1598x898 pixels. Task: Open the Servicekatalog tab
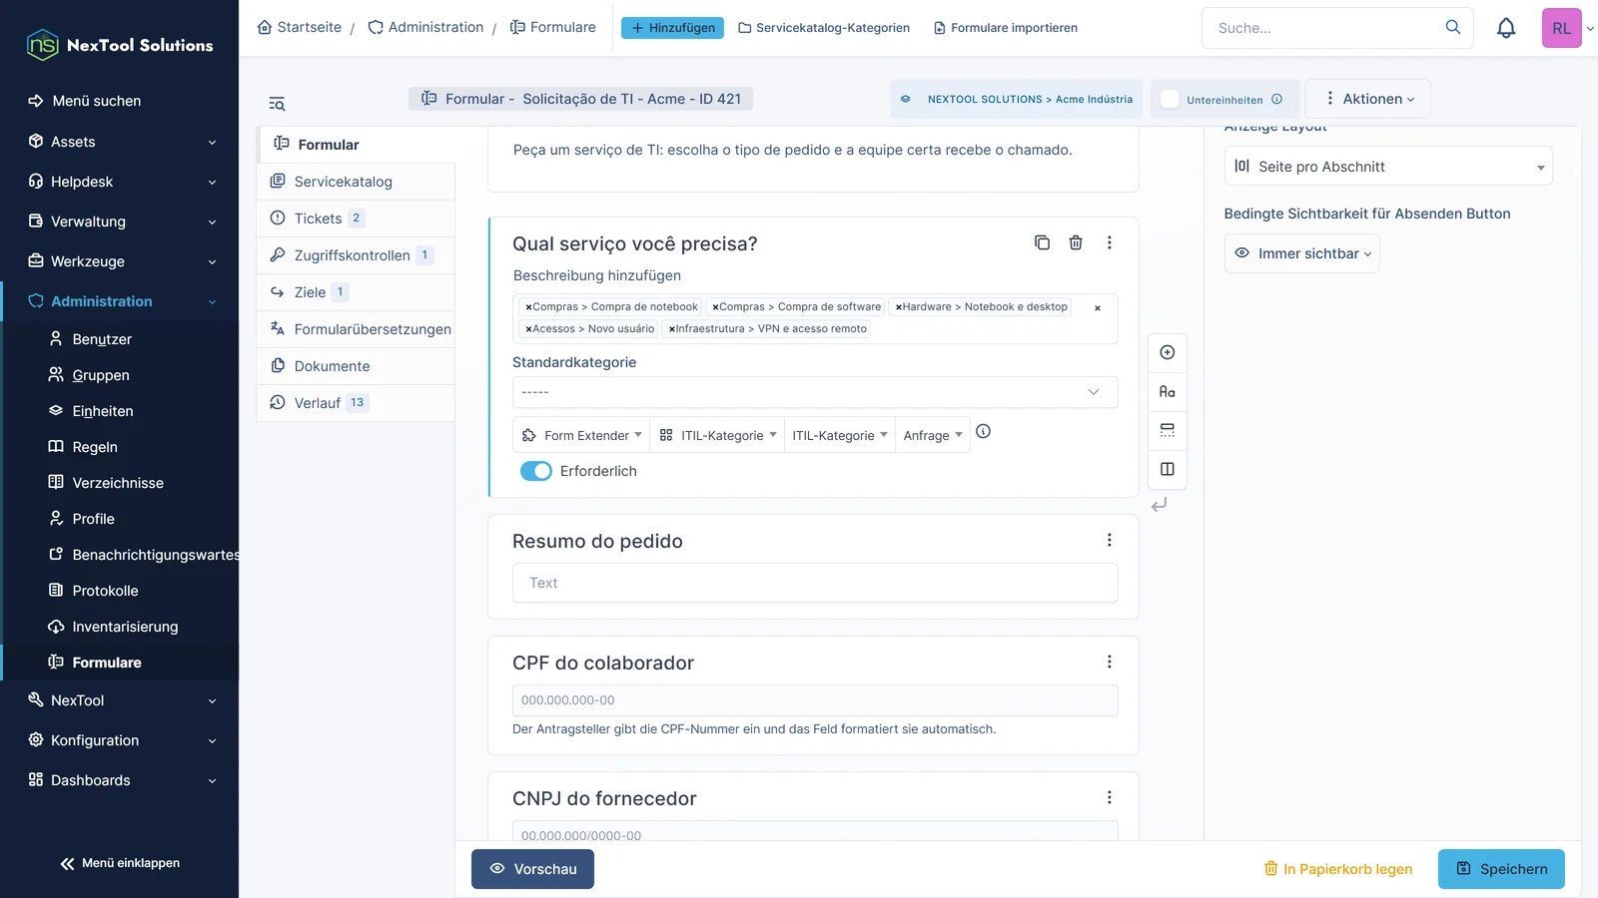click(357, 182)
